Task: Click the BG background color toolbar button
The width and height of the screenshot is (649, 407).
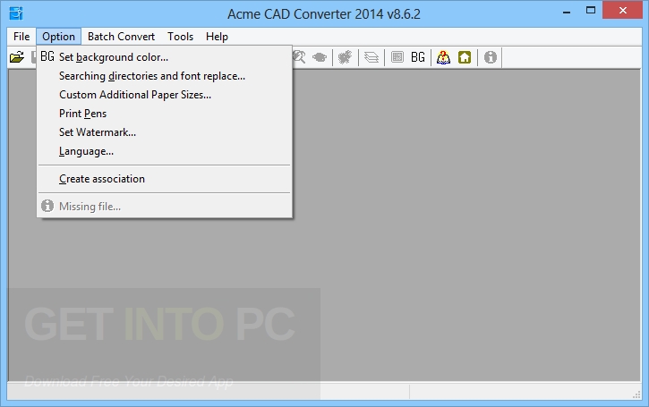Action: 418,57
